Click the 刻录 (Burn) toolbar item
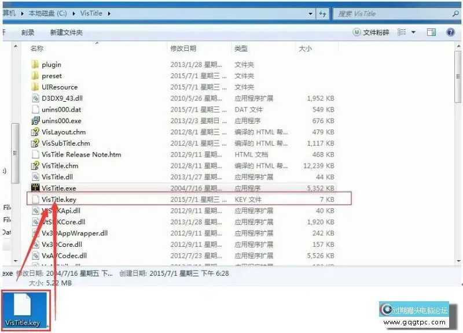This screenshot has height=333, width=463. tap(27, 32)
